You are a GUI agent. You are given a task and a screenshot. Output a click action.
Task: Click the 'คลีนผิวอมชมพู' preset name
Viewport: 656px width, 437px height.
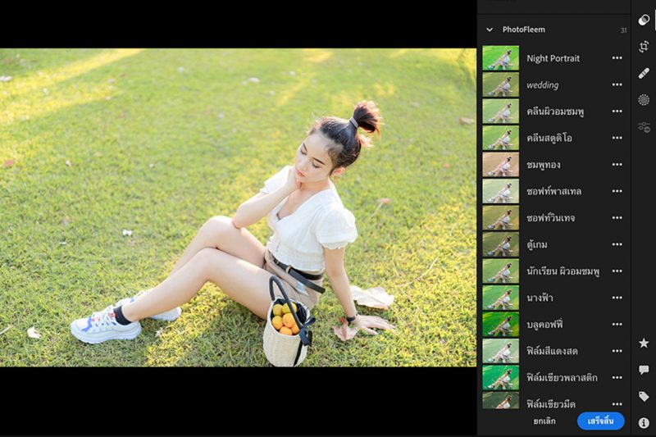point(555,112)
